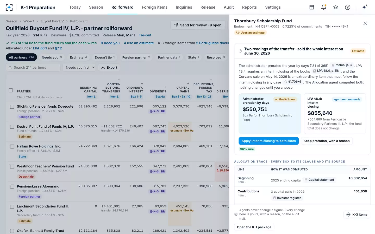375x234 pixels.
Task: Check the Hallam Rowe Holdings row checkbox
Action: tap(12, 147)
